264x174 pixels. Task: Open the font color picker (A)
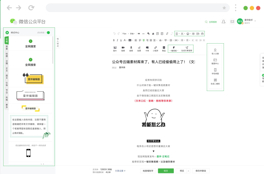tap(125, 40)
